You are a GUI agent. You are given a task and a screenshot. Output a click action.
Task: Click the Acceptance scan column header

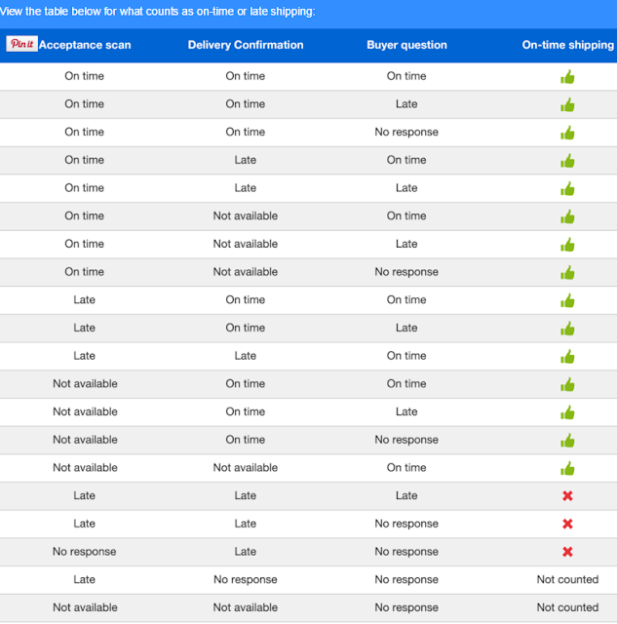(85, 45)
